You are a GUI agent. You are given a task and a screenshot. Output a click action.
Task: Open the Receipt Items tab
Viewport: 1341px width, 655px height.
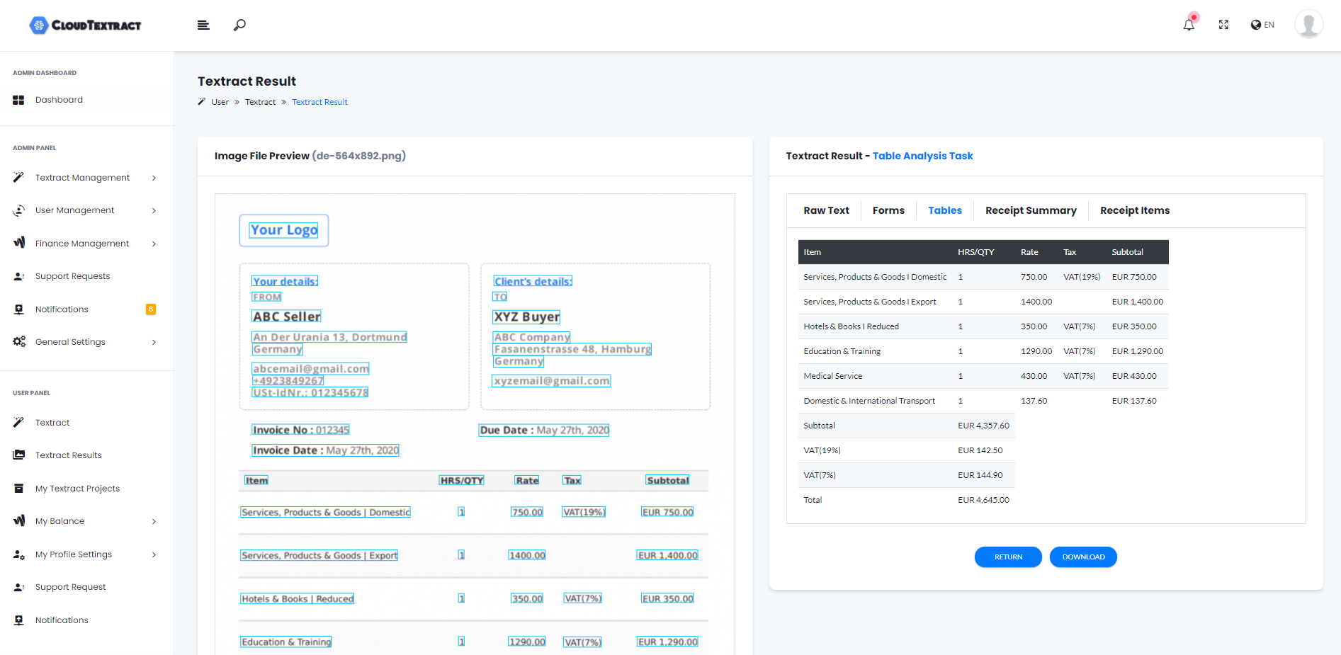pos(1135,210)
